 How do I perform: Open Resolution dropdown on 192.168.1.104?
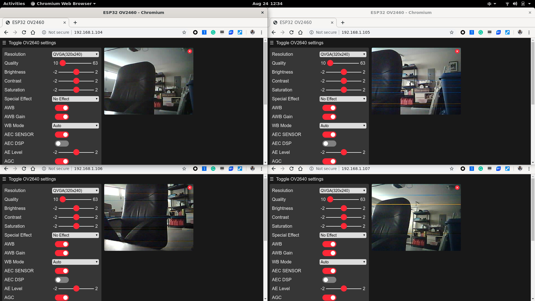point(75,54)
